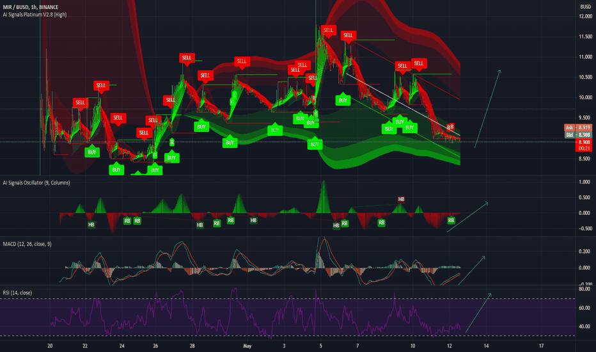The height and width of the screenshot is (352, 596).
Task: Click the date label 24 on time axis
Action: point(122,346)
